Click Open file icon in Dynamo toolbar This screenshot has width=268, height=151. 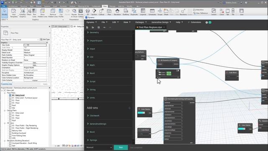[93, 27]
